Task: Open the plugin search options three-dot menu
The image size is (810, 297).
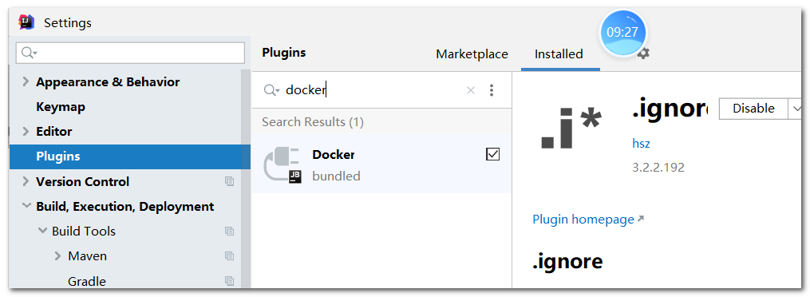Action: coord(492,90)
